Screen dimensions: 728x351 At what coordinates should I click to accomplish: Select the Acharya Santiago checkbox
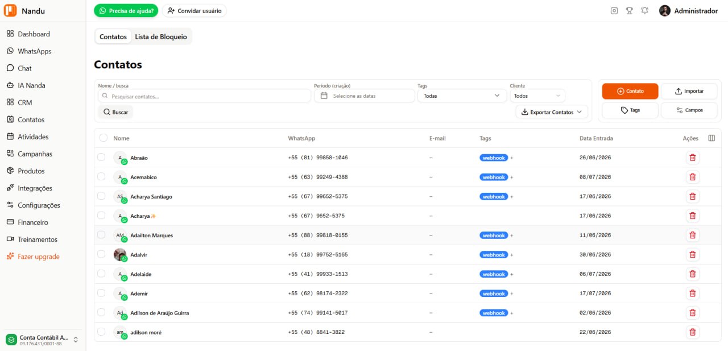pos(101,196)
